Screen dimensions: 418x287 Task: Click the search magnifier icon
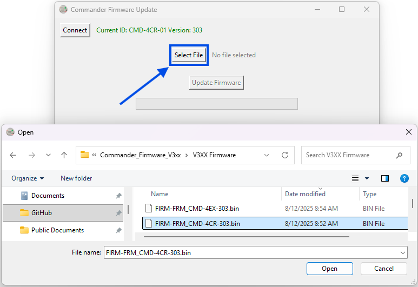tap(400, 155)
